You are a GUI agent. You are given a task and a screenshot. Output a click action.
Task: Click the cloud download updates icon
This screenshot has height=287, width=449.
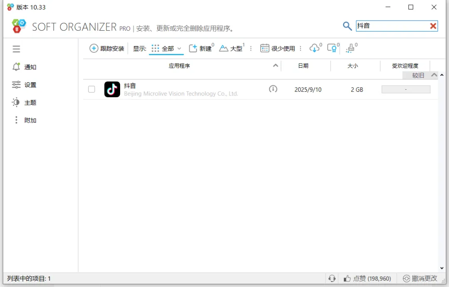click(316, 48)
